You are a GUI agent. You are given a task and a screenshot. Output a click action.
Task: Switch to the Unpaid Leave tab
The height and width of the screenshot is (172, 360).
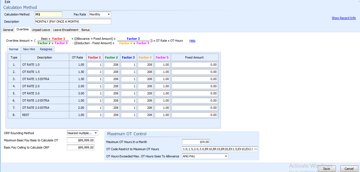coord(41,30)
